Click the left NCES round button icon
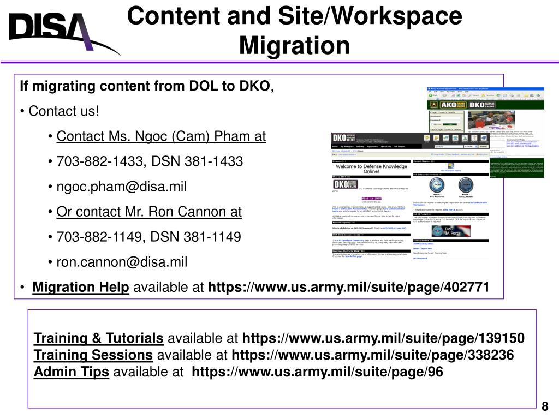Viewport: 559px width, 419px height. coord(437,185)
